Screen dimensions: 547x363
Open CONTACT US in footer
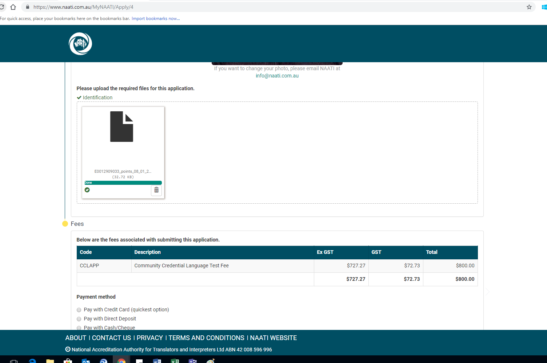click(x=111, y=338)
